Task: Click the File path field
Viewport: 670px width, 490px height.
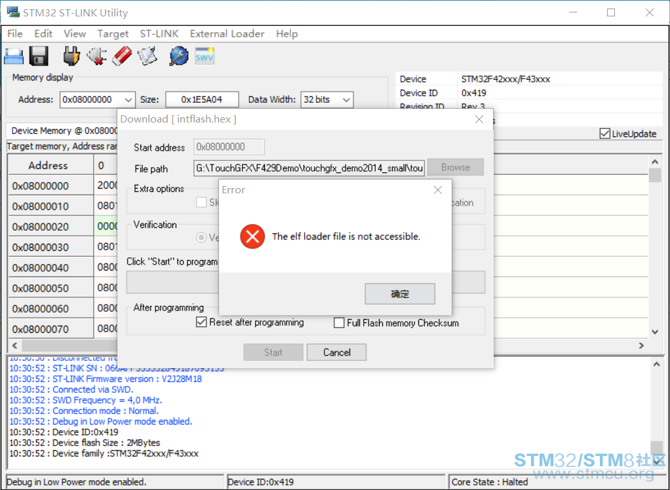Action: coord(309,168)
